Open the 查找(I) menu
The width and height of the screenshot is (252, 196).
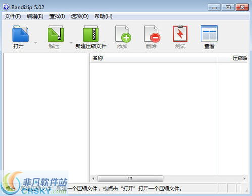click(x=57, y=16)
